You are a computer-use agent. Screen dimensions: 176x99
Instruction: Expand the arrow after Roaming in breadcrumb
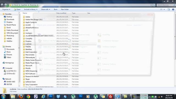[38, 5]
